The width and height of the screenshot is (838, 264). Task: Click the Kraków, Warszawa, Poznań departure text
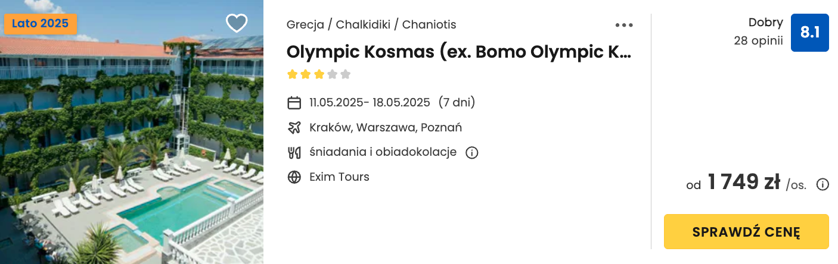(x=386, y=127)
